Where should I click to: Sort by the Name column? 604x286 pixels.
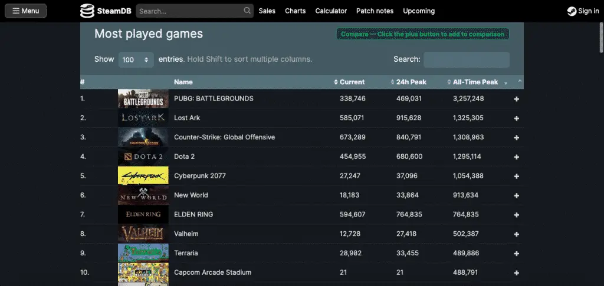pos(183,82)
